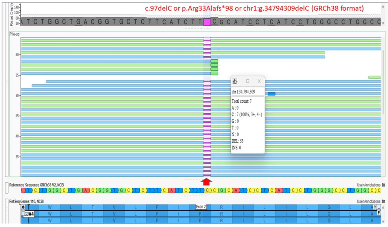Close the chr1:34,794,309 popup window
388x227 pixels.
coord(259,81)
